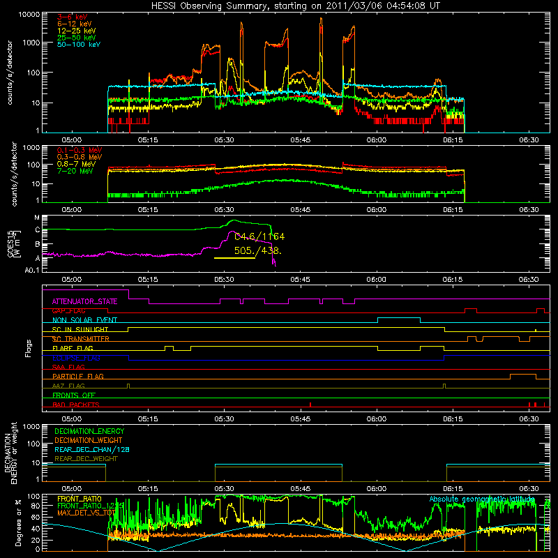Click the REAR_DEC_CHAN/128 legend label
Viewport: 558px width, 558px height.
coord(92,450)
